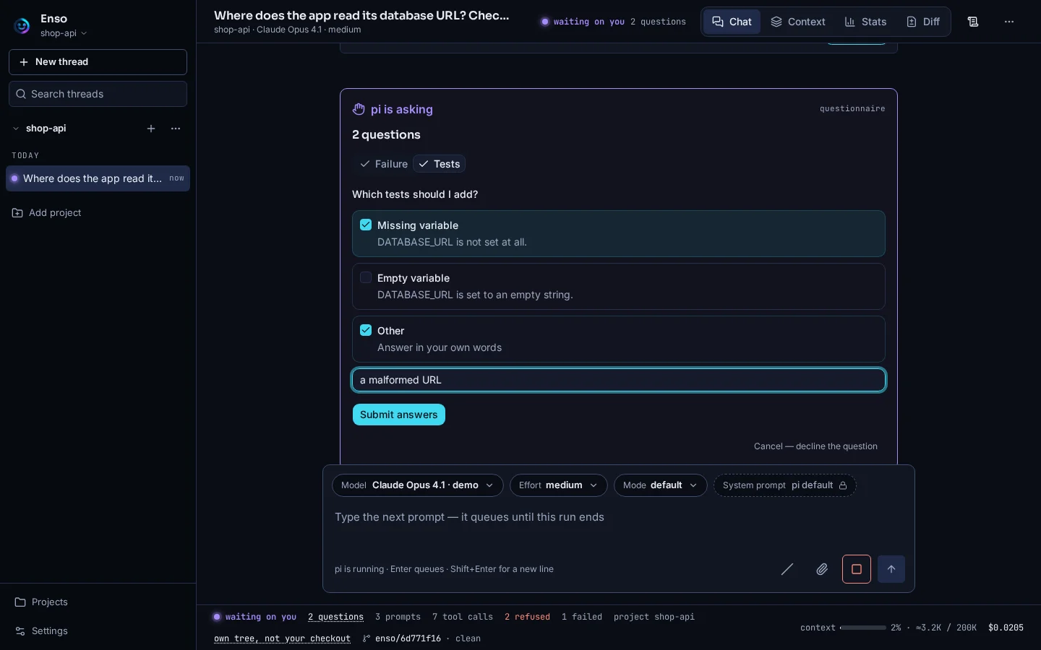Click the raised hand pi is asking icon

[359, 109]
